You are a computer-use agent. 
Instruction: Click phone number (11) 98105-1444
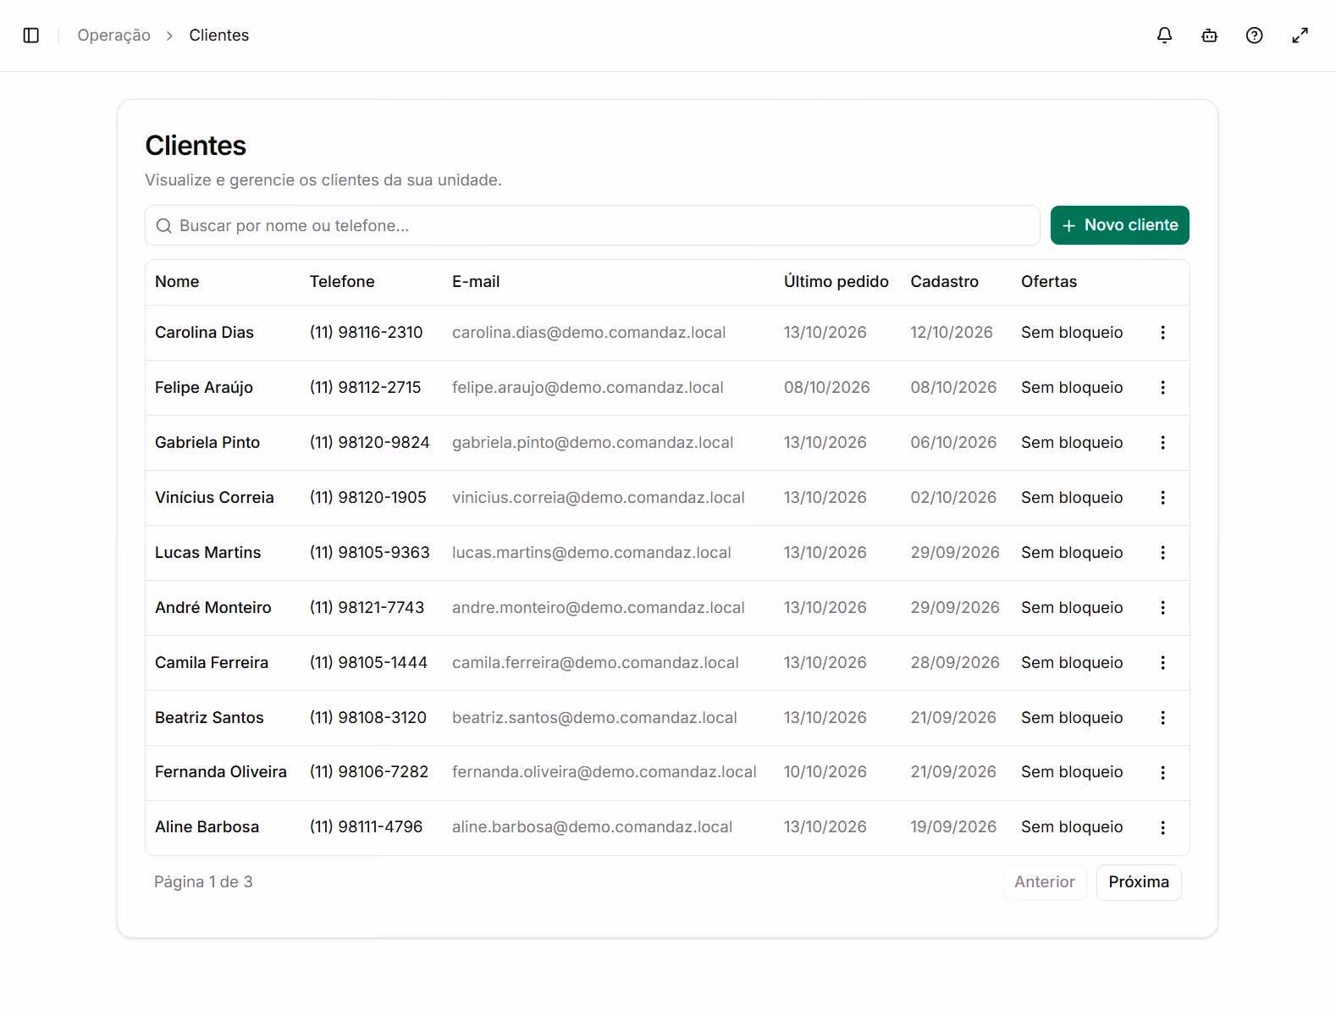pos(368,663)
